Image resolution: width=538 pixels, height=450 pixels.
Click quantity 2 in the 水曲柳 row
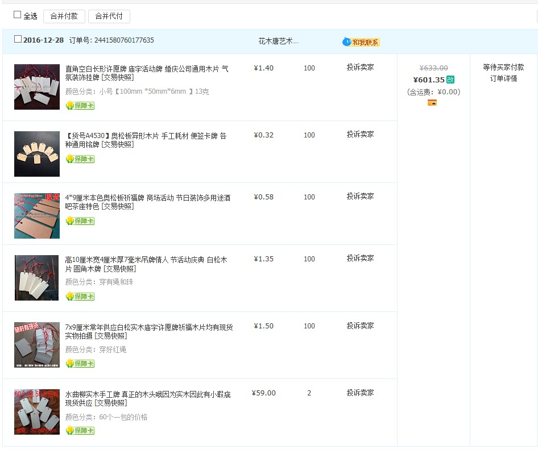coord(309,393)
